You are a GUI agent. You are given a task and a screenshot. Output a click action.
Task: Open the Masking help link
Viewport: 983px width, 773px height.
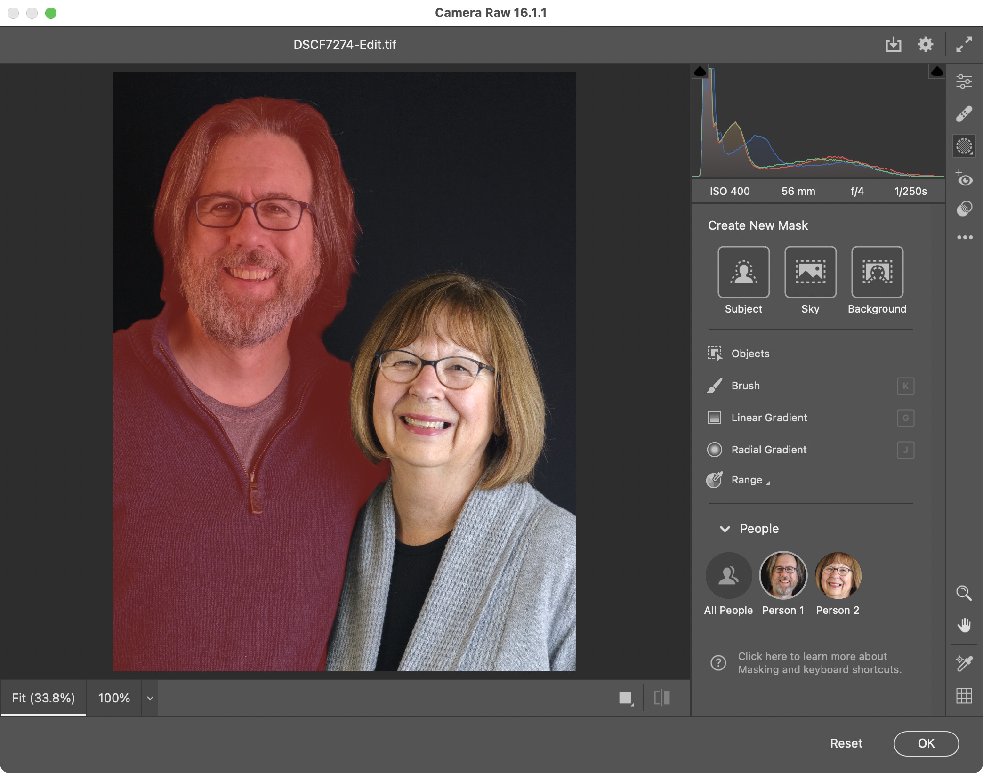820,663
